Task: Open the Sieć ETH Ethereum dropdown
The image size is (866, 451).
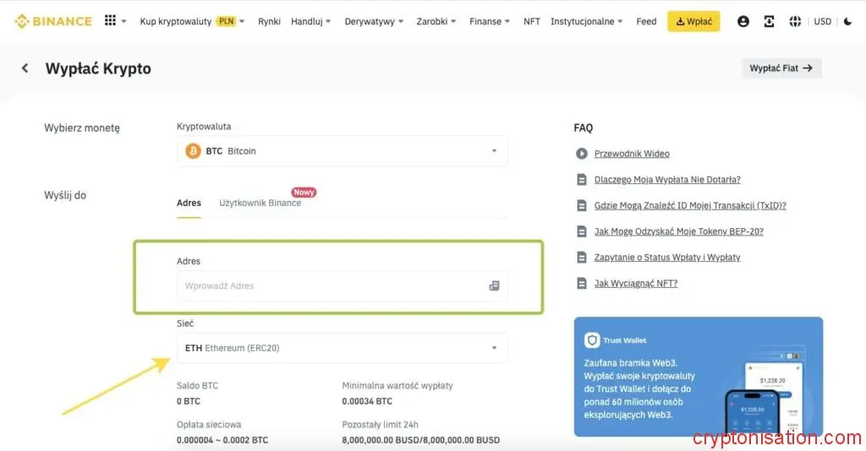Action: point(343,348)
